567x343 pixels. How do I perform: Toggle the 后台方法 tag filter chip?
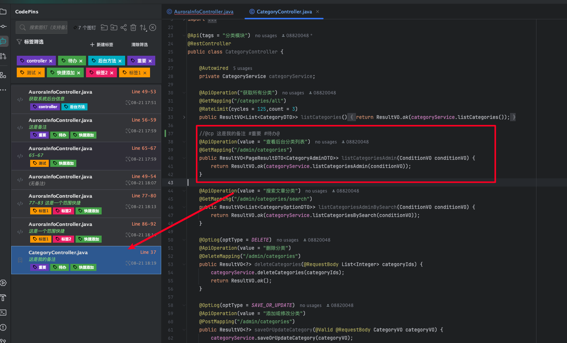pyautogui.click(x=106, y=61)
